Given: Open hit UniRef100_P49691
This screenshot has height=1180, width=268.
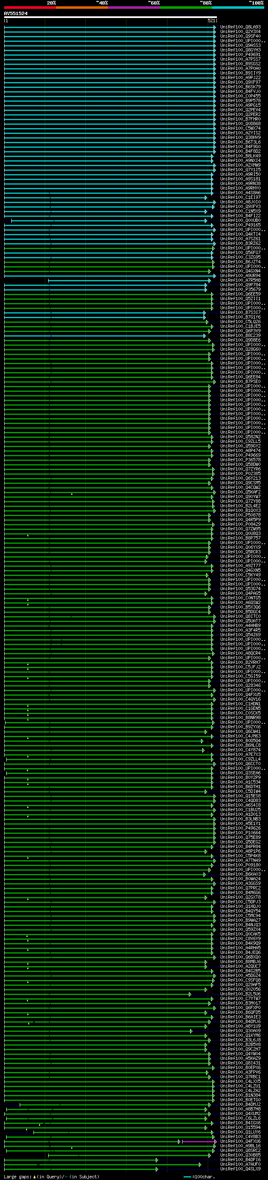Looking at the screenshot, I should (240, 54).
